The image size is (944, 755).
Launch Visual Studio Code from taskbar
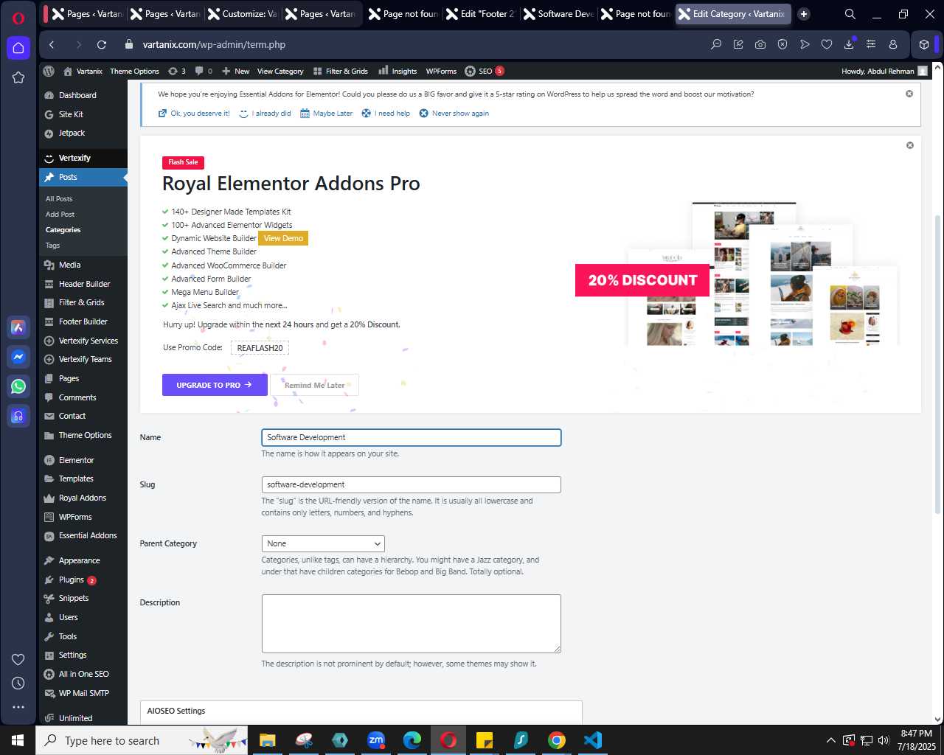pos(593,740)
